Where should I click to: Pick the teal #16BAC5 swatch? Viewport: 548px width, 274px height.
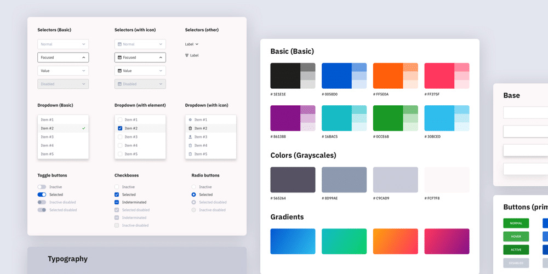coord(336,118)
